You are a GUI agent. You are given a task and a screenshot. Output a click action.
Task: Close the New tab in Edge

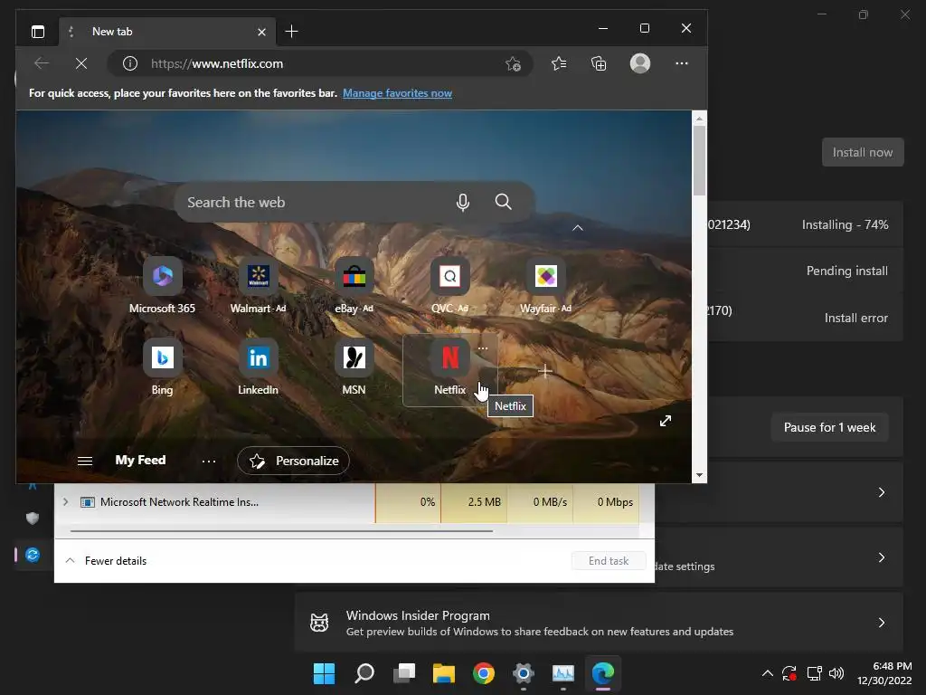[261, 32]
